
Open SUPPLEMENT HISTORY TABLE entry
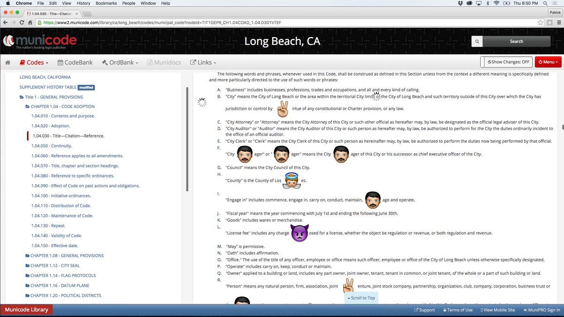pos(48,87)
